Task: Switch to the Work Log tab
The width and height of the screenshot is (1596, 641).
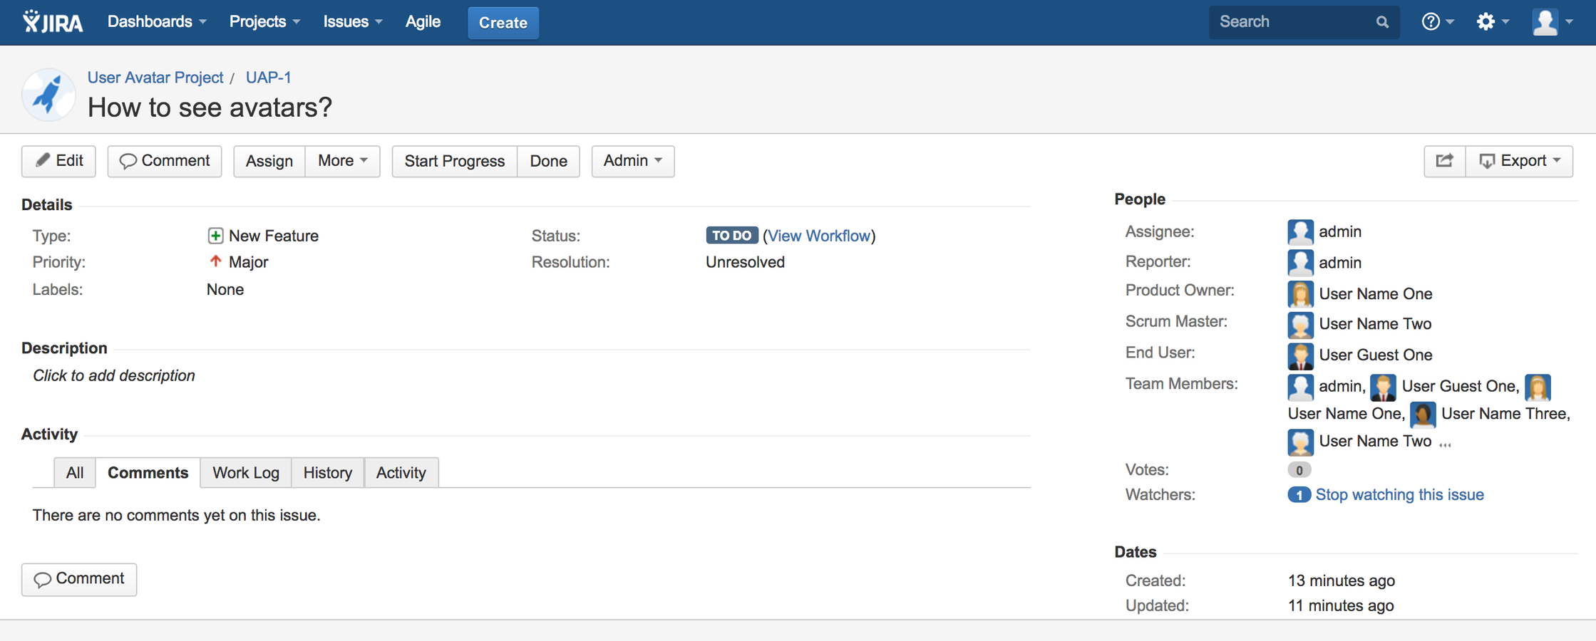Action: tap(246, 473)
